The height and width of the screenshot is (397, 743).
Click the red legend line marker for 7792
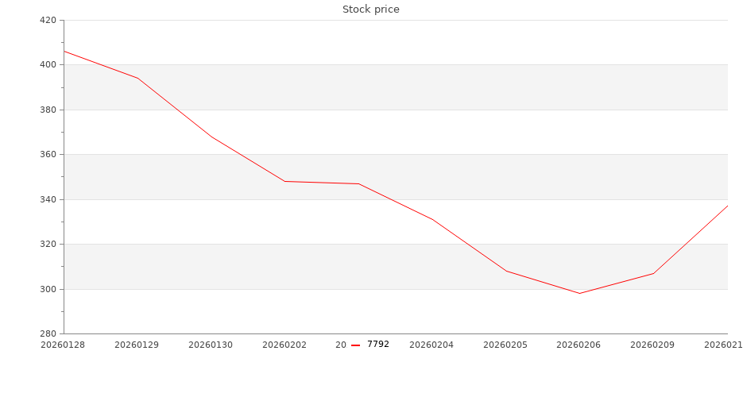coord(356,345)
